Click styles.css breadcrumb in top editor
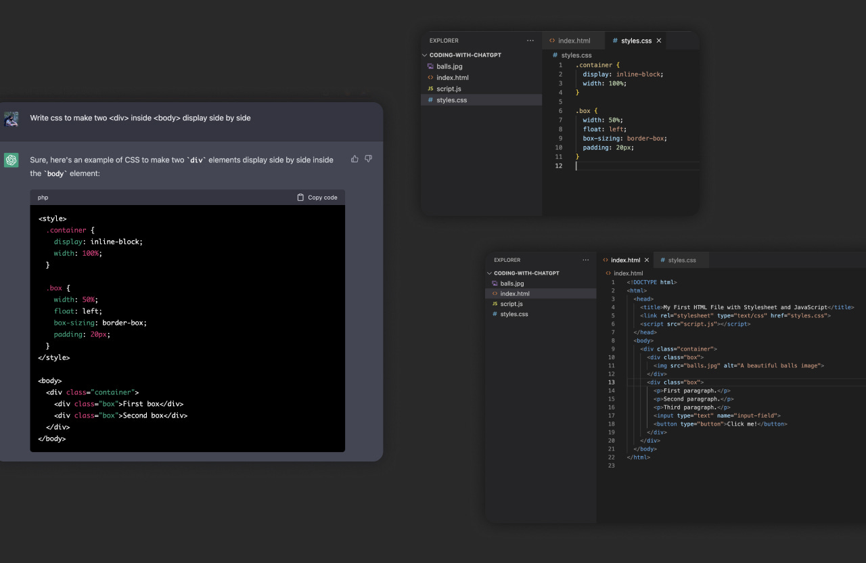Viewport: 866px width, 563px height. [x=576, y=55]
